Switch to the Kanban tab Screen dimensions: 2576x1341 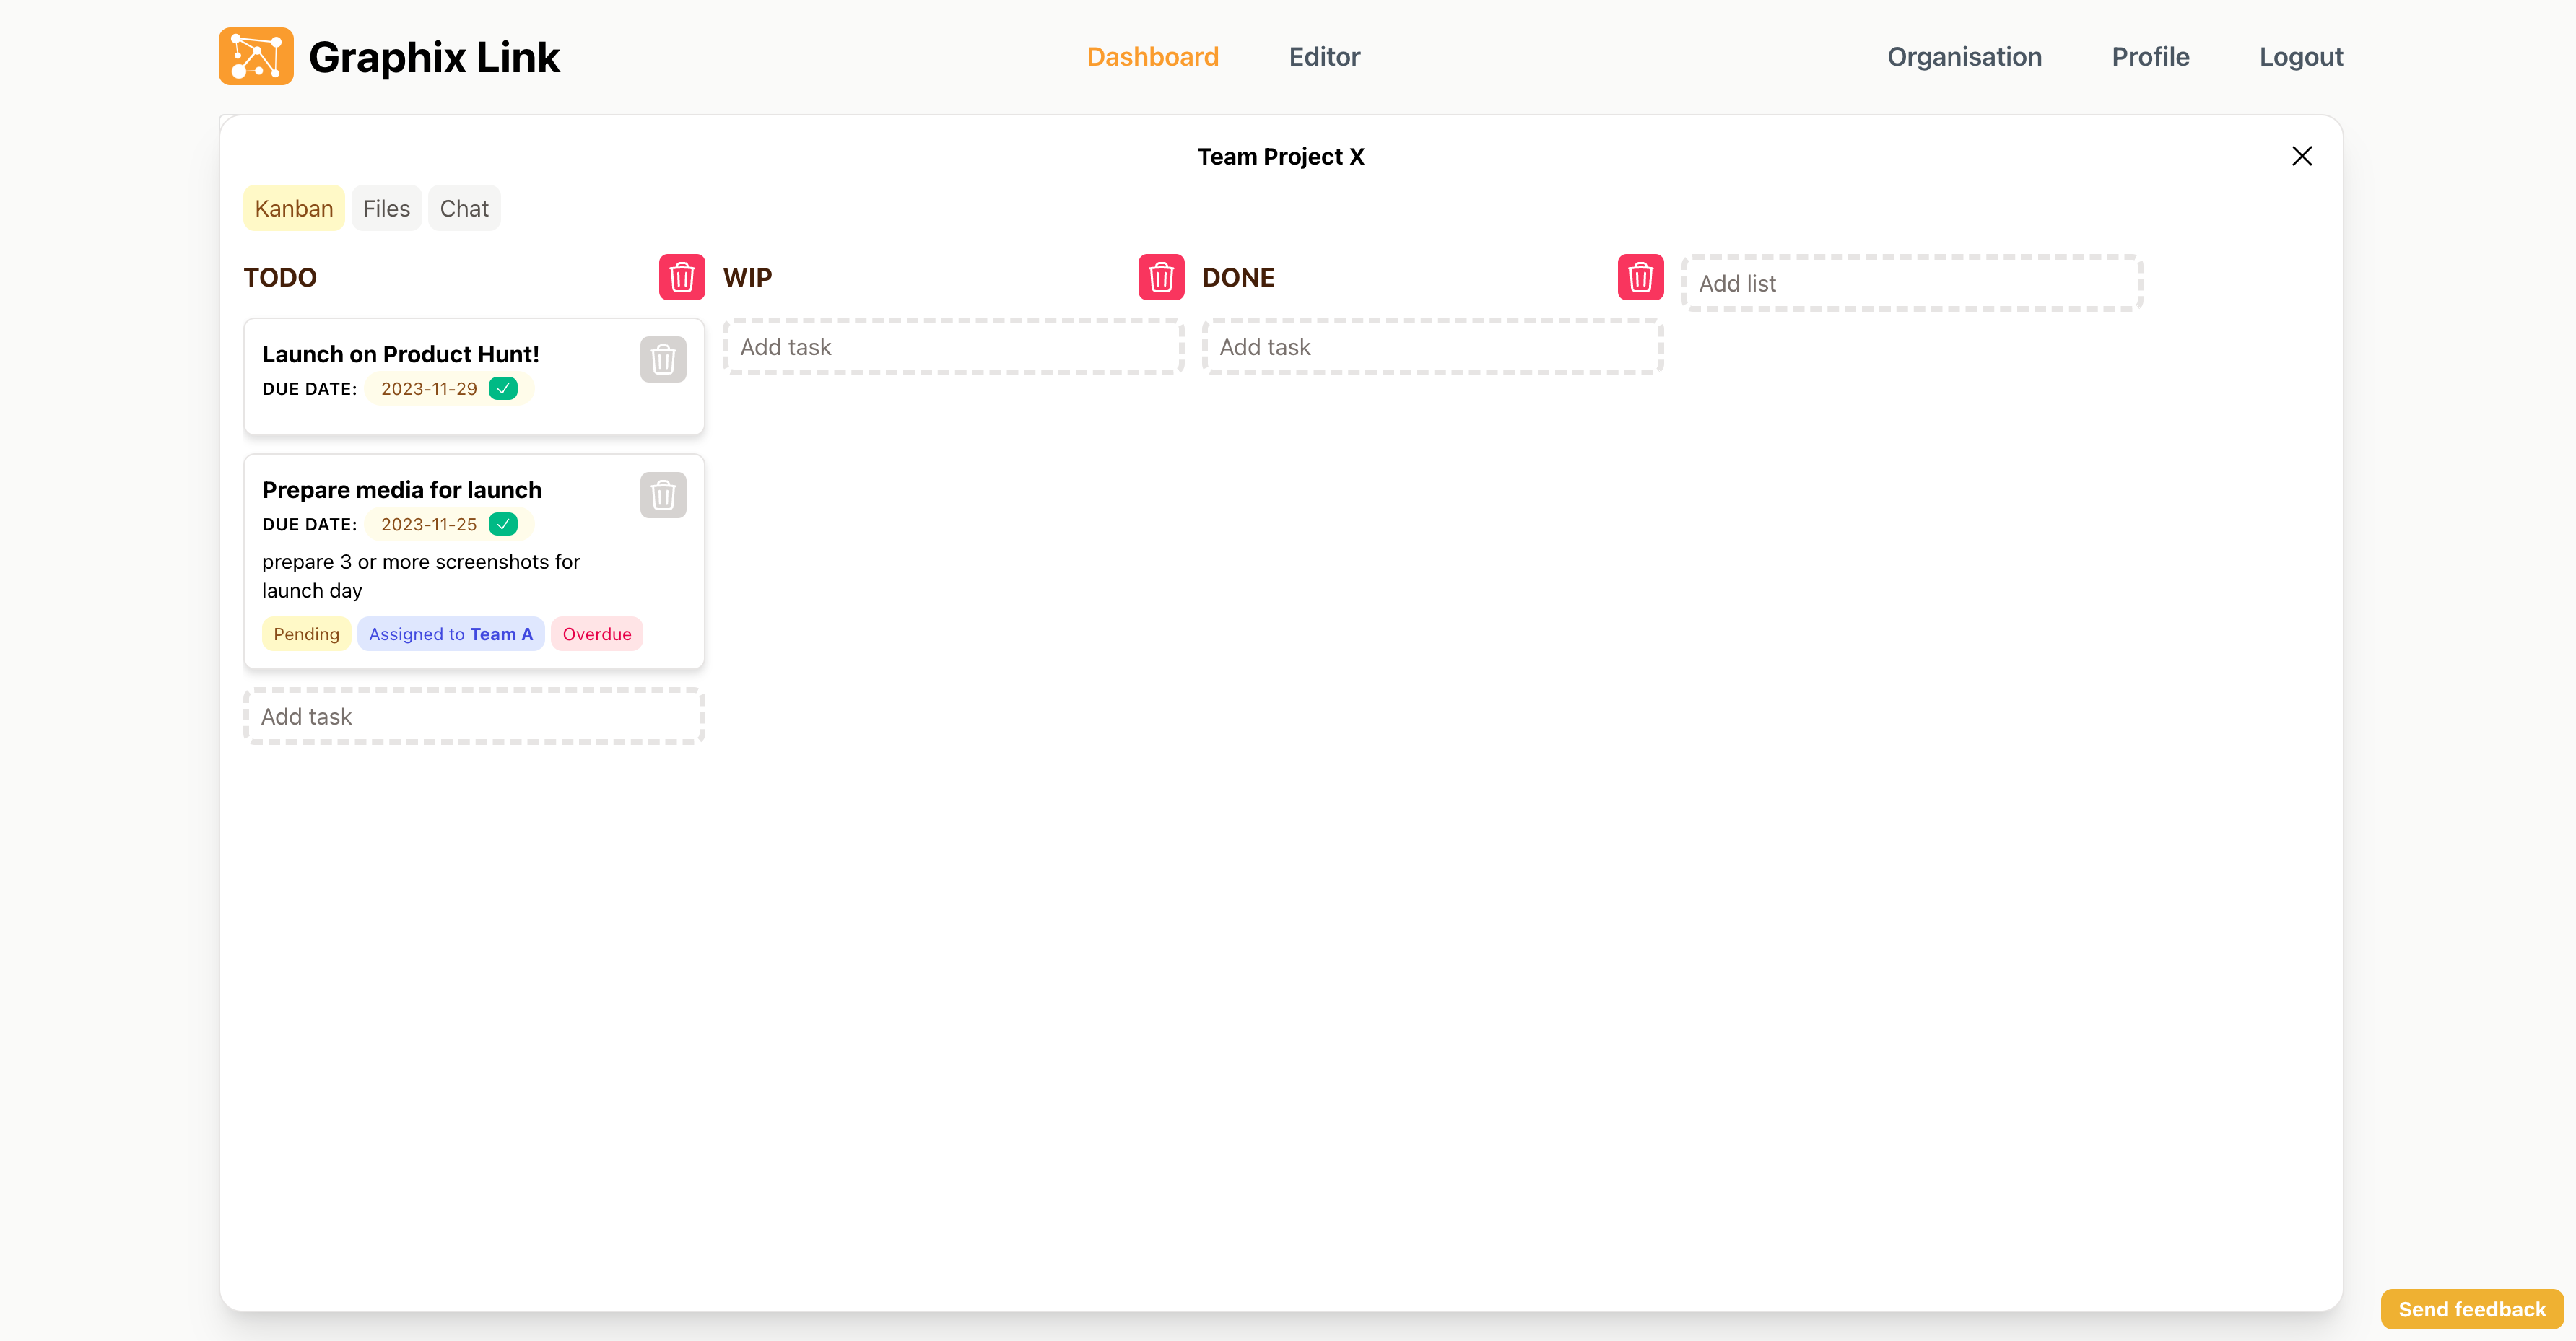point(294,208)
